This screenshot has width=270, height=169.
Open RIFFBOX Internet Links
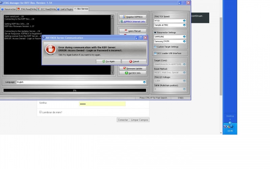tap(133, 22)
